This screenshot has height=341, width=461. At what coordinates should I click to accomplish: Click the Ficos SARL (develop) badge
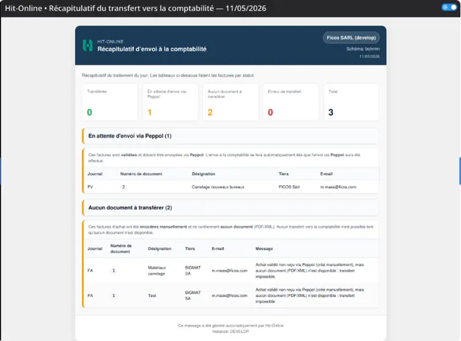[351, 38]
